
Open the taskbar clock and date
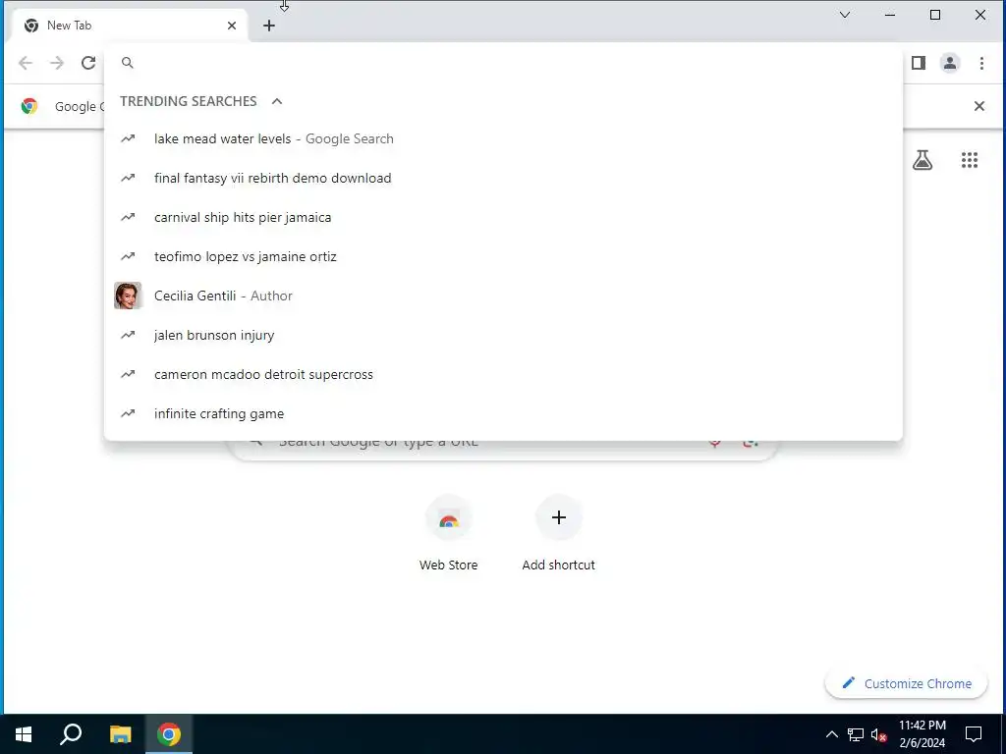922,734
